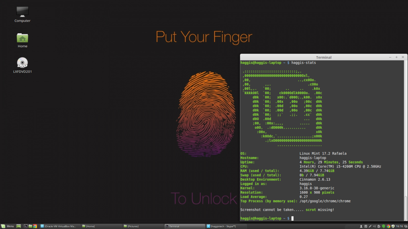The image size is (408, 229).
Task: Click the Terminal vertical scrollbar handle
Action: pos(406,208)
